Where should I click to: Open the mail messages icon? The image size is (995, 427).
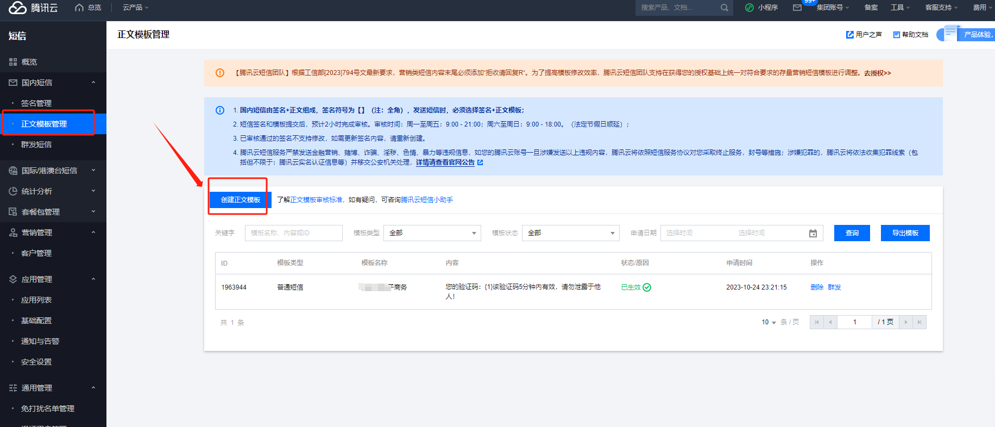click(797, 8)
